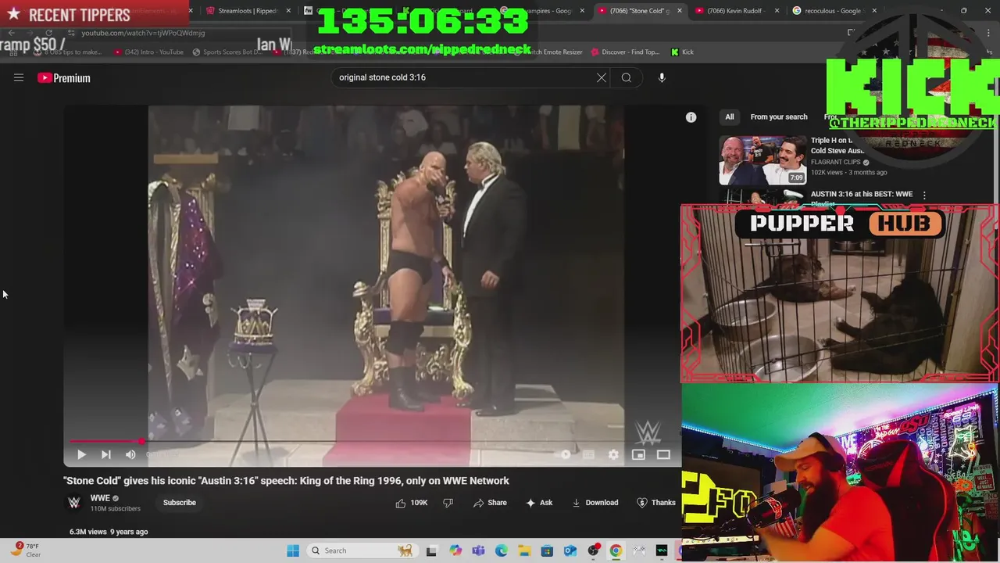Open the WWE channel avatar
This screenshot has width=1000, height=563.
tap(74, 503)
